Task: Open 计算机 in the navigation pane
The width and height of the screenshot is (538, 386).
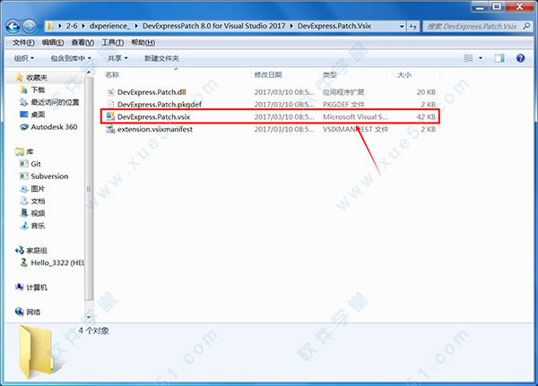Action: 37,287
